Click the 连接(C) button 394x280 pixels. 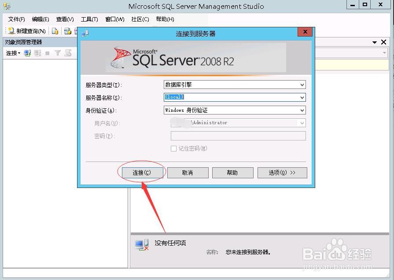coord(142,173)
